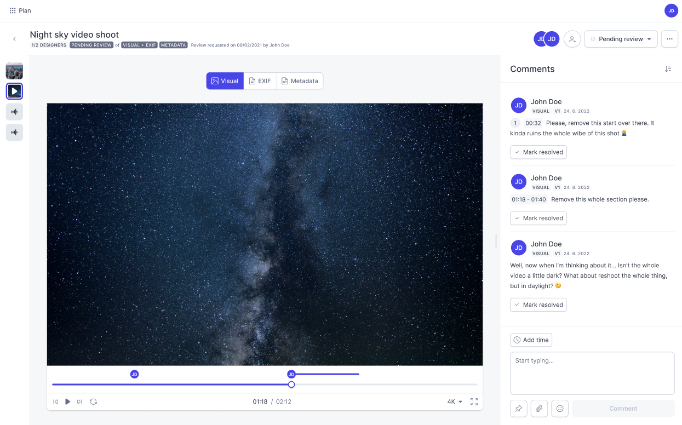The height and width of the screenshot is (425, 682).
Task: Click the 02:12 total duration text
Action: tap(284, 401)
